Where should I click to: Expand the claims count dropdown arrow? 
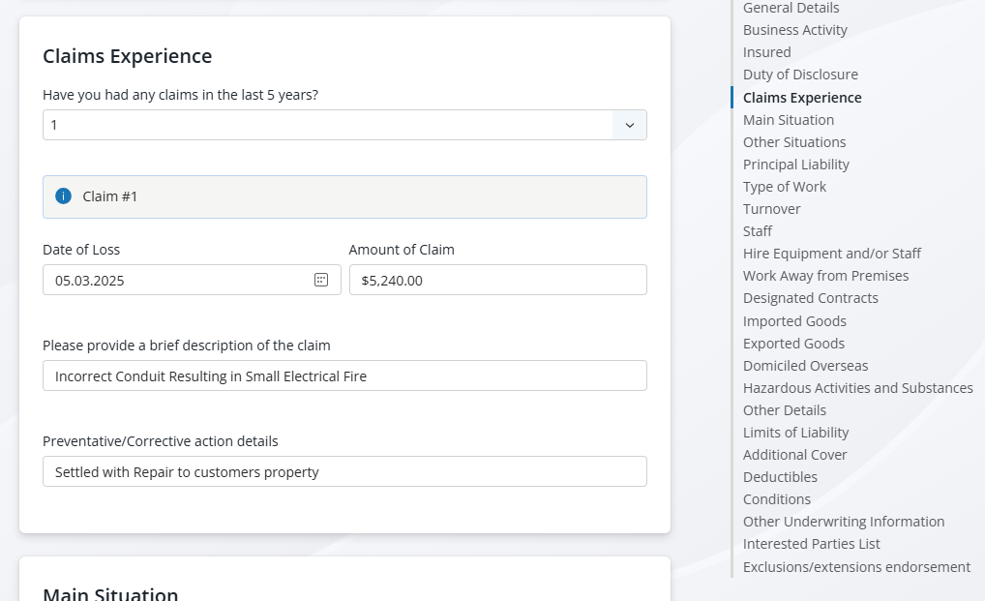(630, 125)
